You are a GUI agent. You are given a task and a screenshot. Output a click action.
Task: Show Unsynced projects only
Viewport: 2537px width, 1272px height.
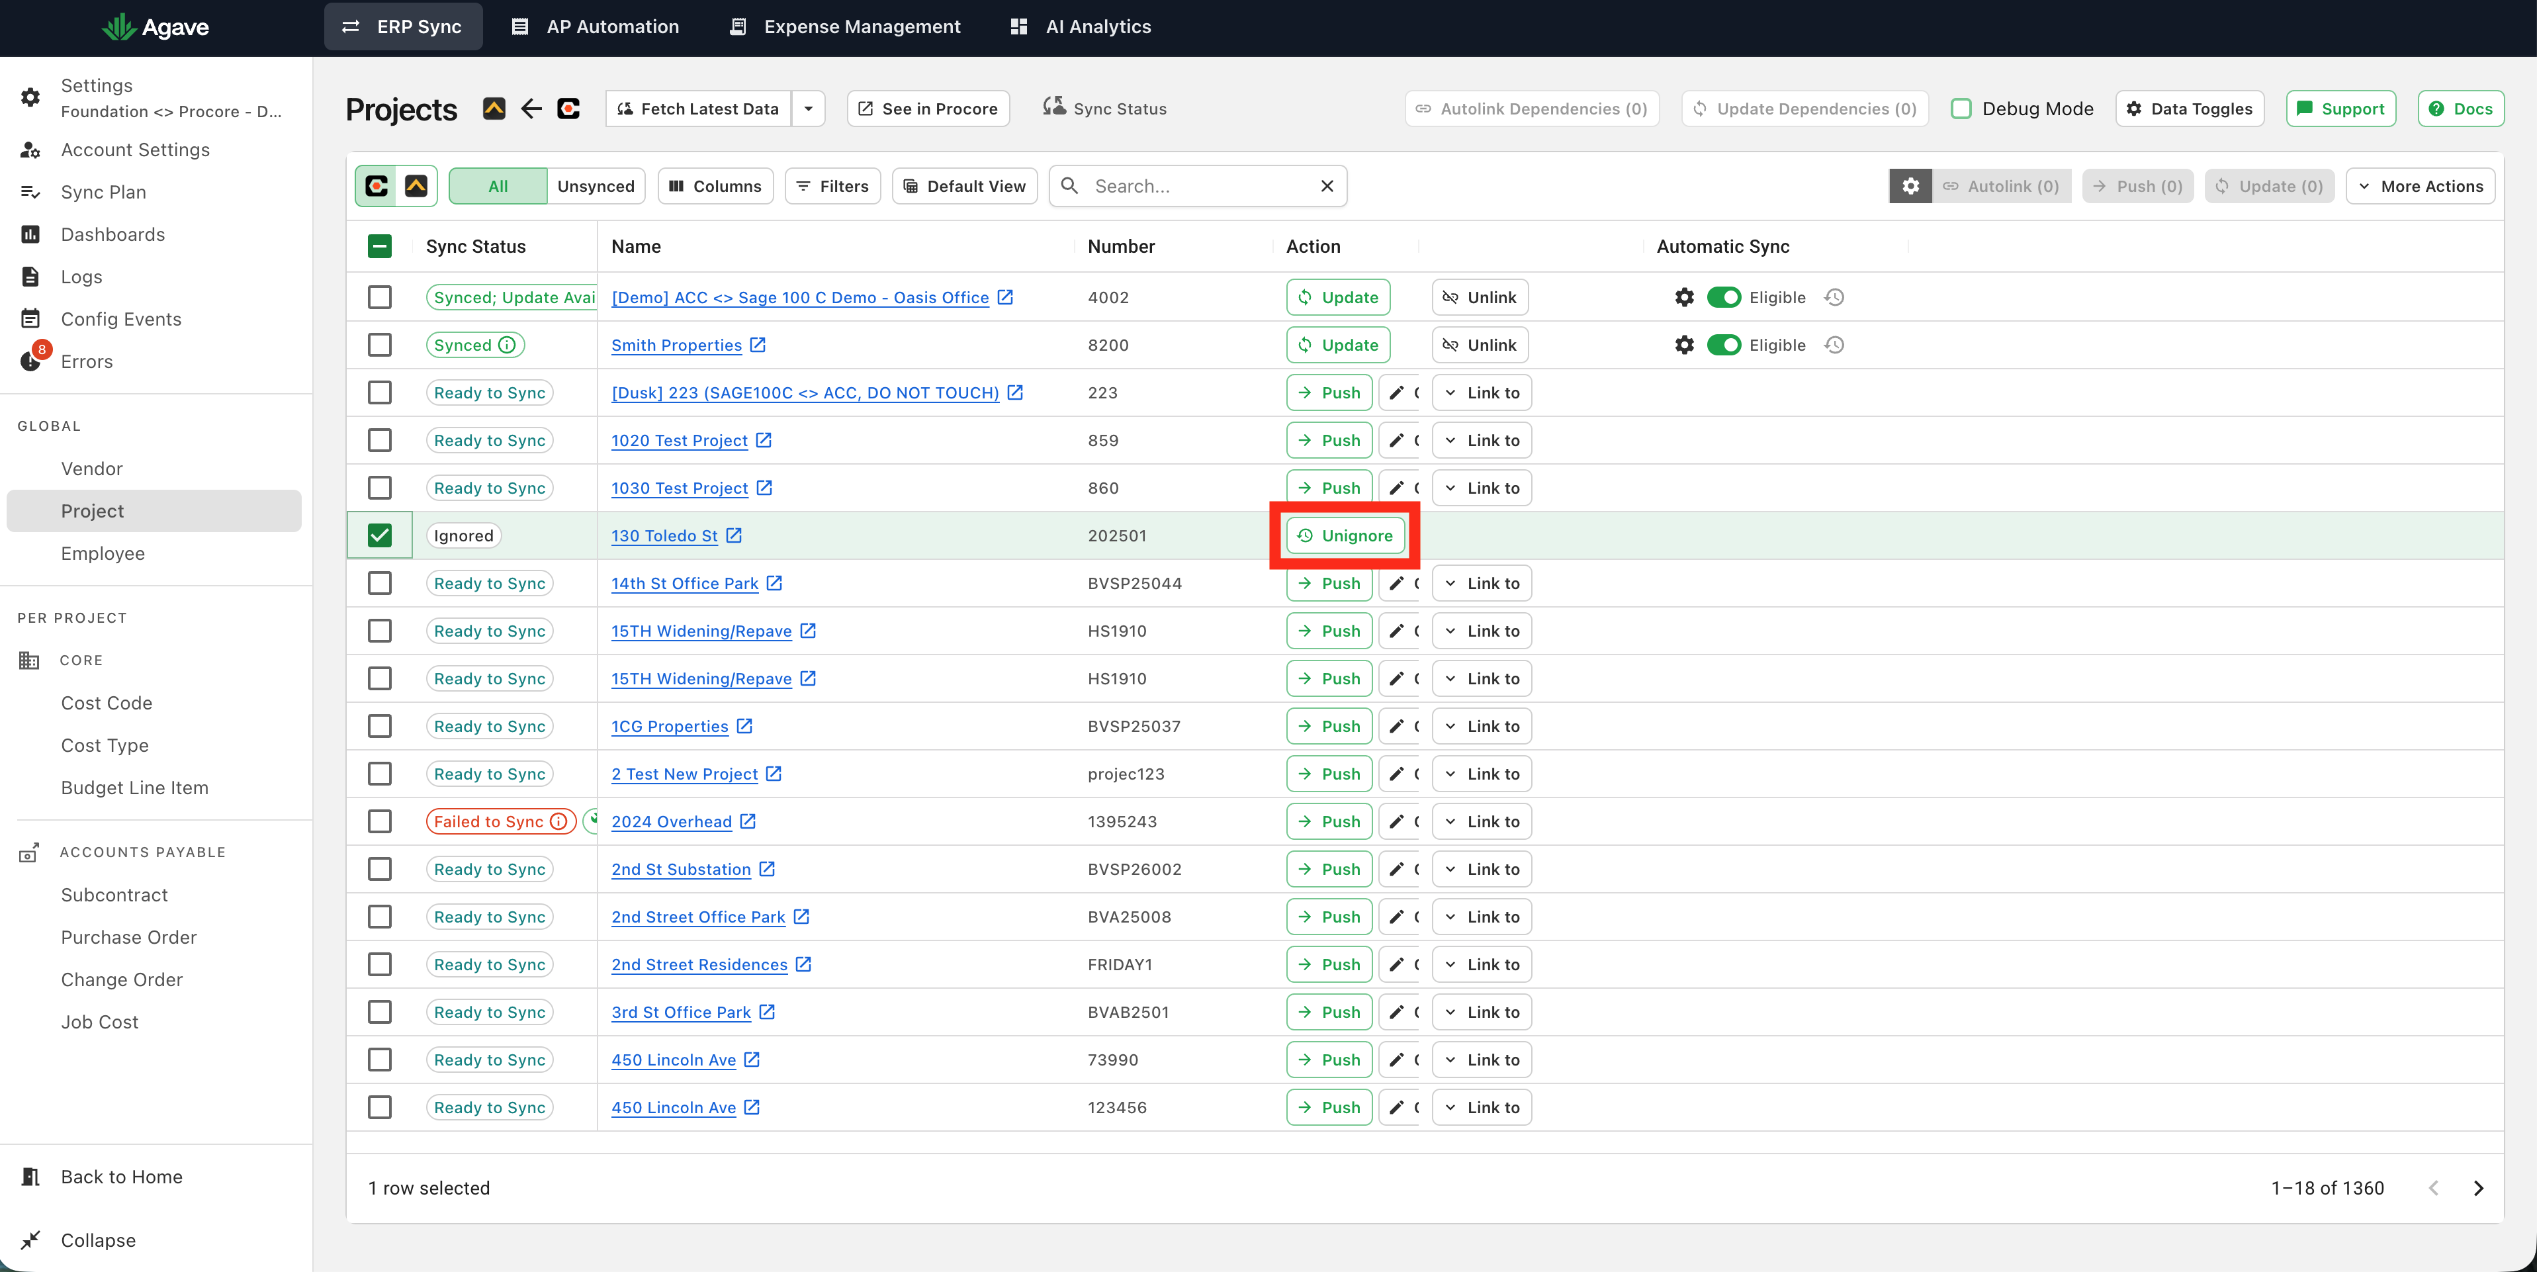(596, 186)
